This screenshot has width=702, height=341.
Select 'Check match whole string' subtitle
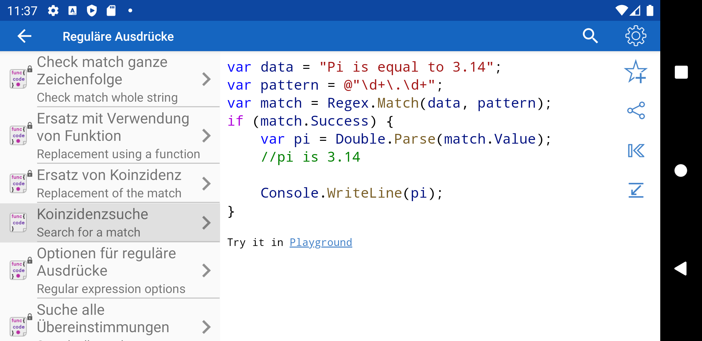pyautogui.click(x=107, y=98)
